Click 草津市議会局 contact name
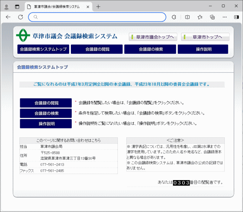 pyautogui.click(x=51, y=147)
